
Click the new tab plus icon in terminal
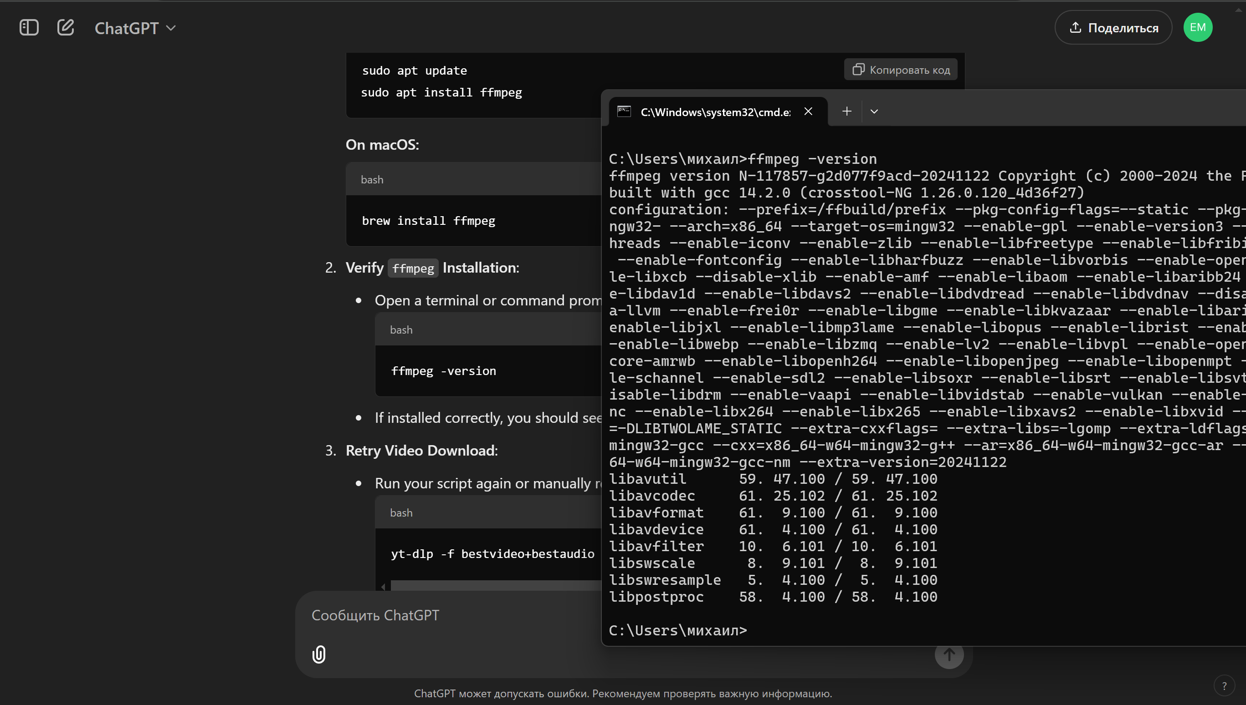point(846,111)
